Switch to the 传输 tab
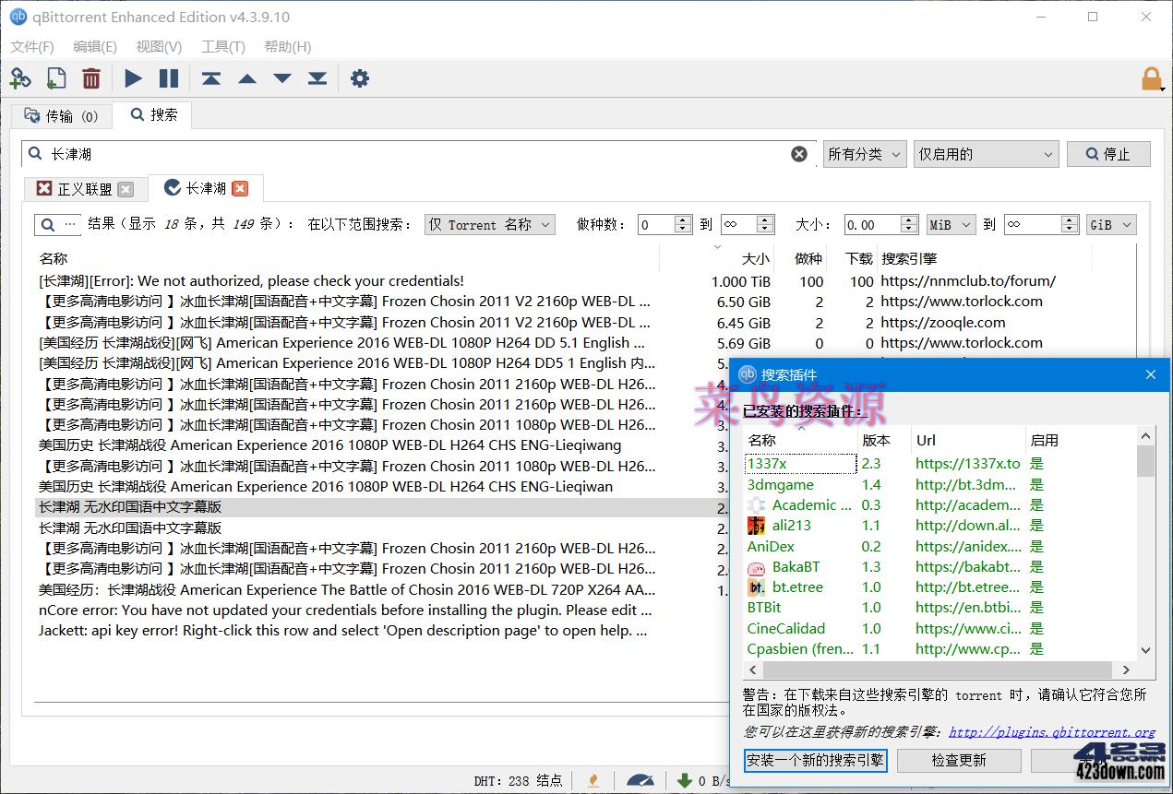Screen dimensions: 1173x794 tap(61, 115)
